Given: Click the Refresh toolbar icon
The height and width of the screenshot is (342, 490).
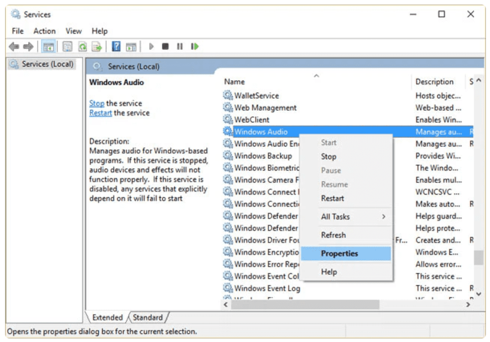Looking at the screenshot, I should [83, 47].
